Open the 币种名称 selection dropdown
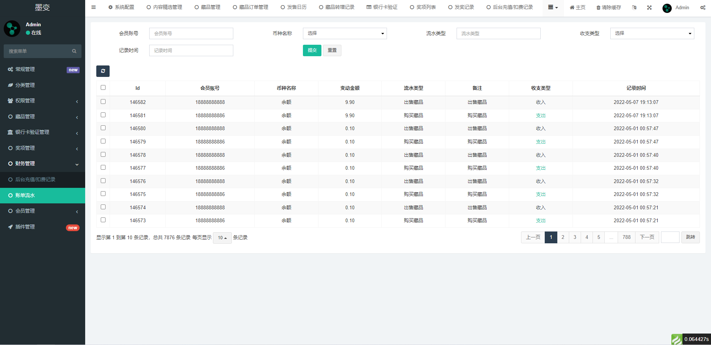The image size is (711, 345). click(x=344, y=33)
